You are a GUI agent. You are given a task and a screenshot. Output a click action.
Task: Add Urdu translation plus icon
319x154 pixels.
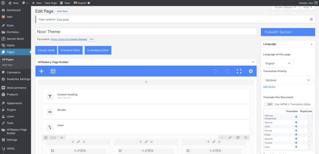296,147
